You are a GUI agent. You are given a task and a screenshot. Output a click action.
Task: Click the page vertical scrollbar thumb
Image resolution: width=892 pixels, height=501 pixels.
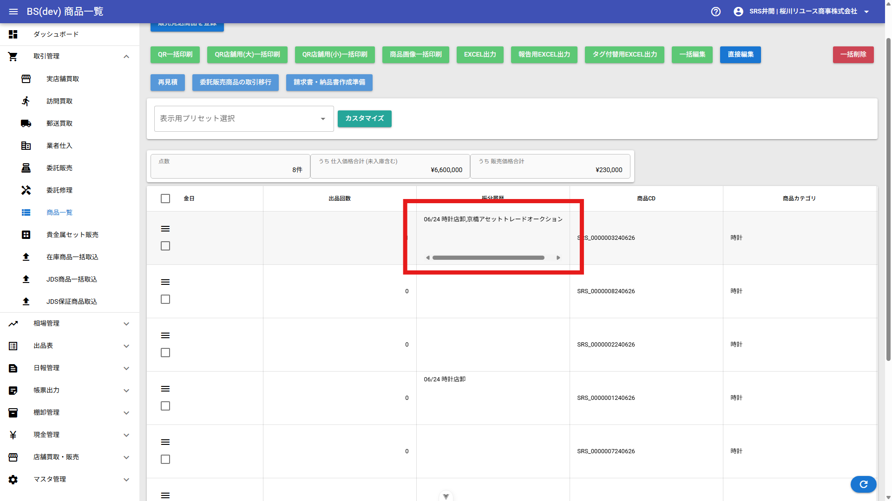(x=888, y=199)
